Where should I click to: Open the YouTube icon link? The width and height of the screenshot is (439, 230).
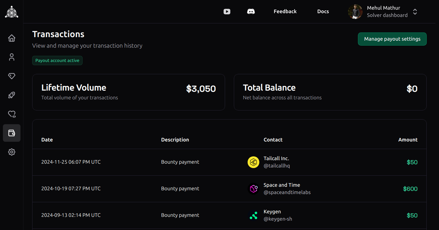pyautogui.click(x=227, y=11)
